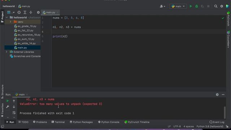Go up the stack trace arrow
The image size is (231, 130).
coord(14,101)
